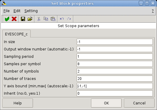Open the Setting menu

click(x=31, y=11)
